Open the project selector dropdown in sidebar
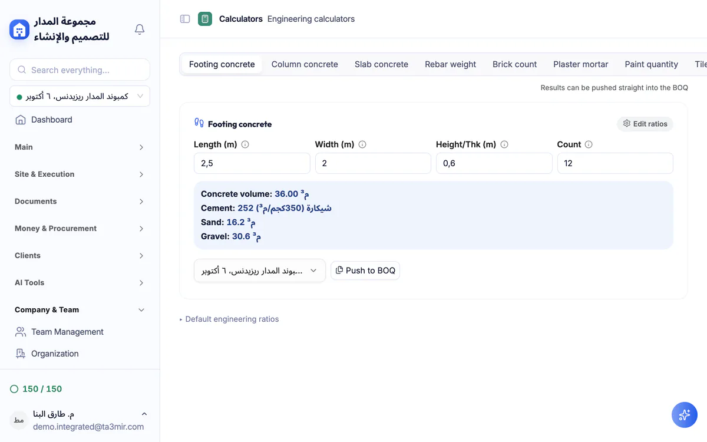707x442 pixels. click(80, 96)
